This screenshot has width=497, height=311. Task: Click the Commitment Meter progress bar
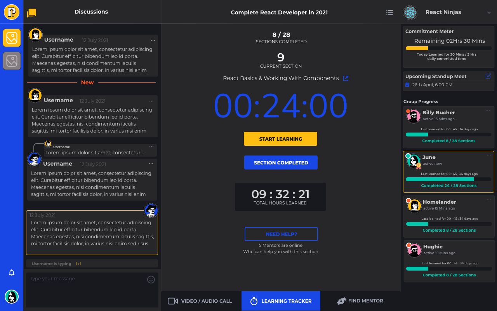pyautogui.click(x=448, y=48)
